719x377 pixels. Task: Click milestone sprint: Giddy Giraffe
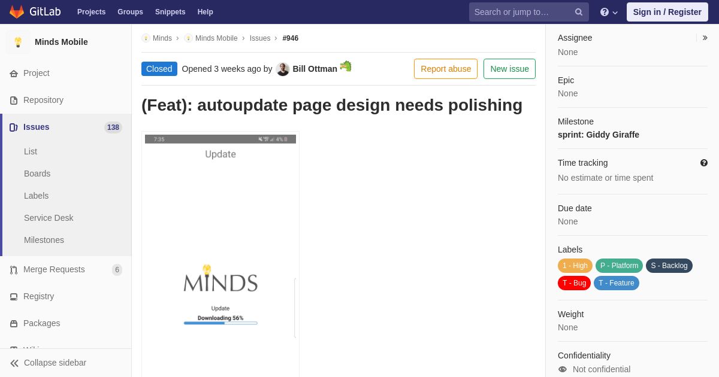tap(599, 135)
